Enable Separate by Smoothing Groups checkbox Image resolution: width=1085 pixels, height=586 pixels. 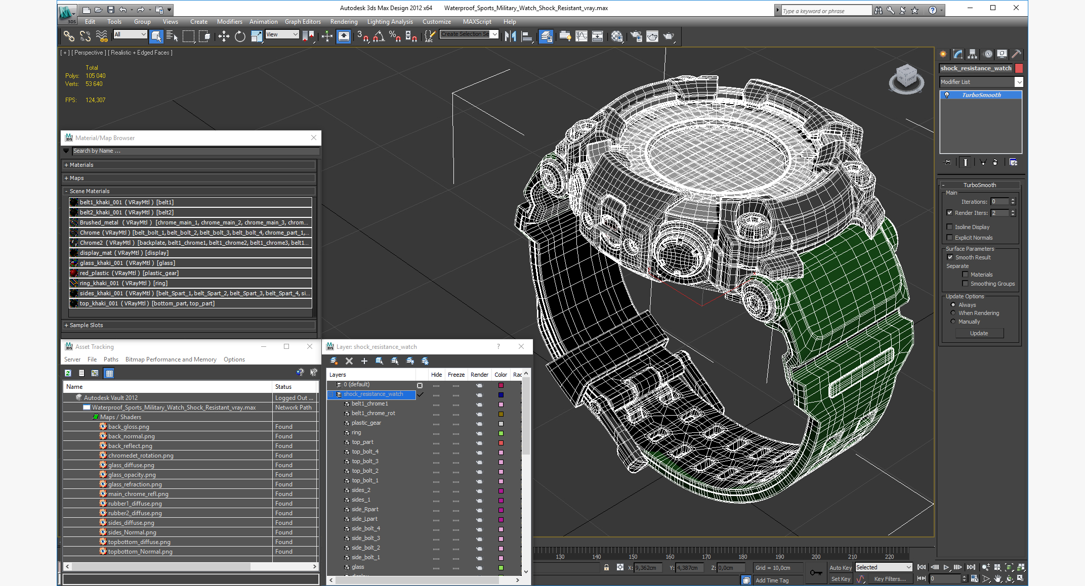pyautogui.click(x=965, y=283)
